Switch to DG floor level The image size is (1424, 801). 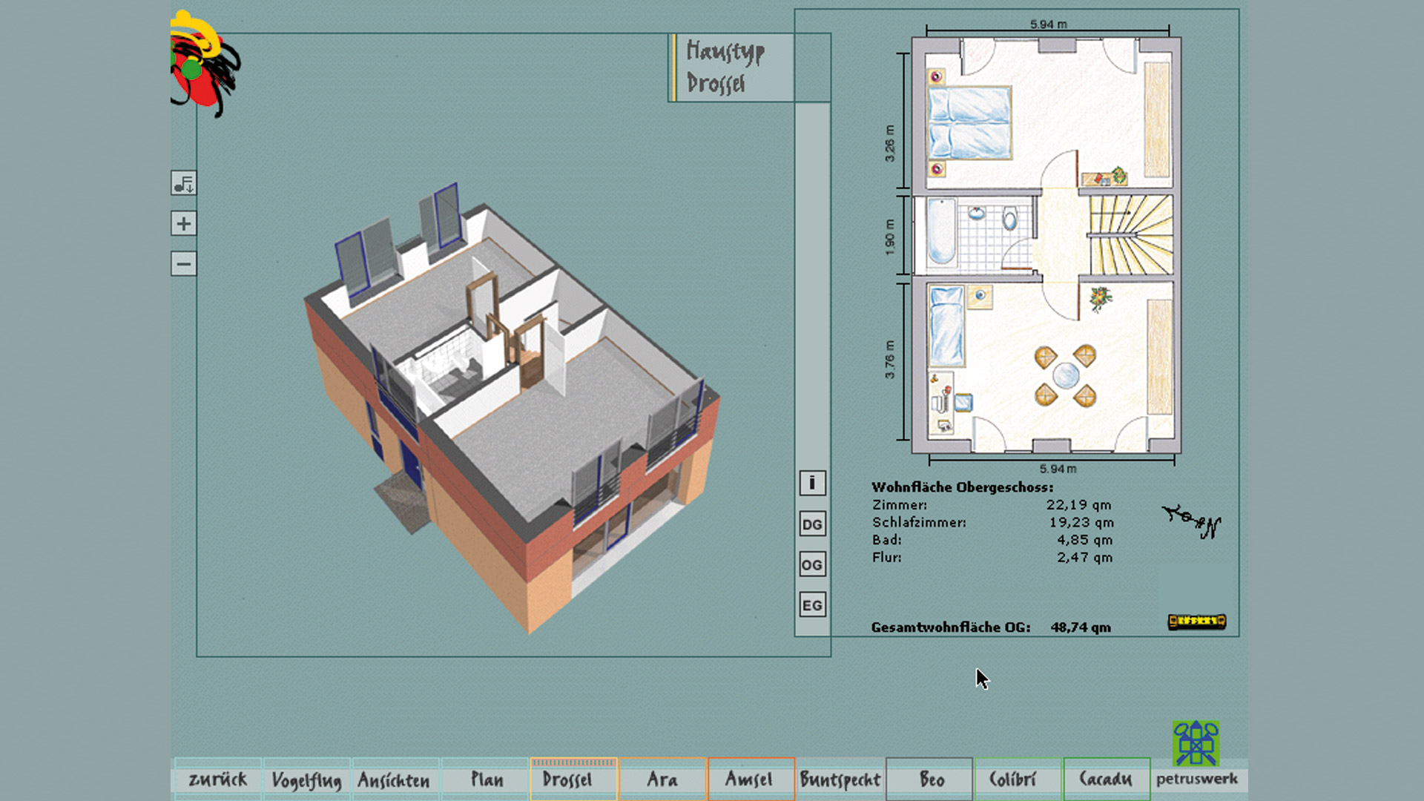(812, 524)
